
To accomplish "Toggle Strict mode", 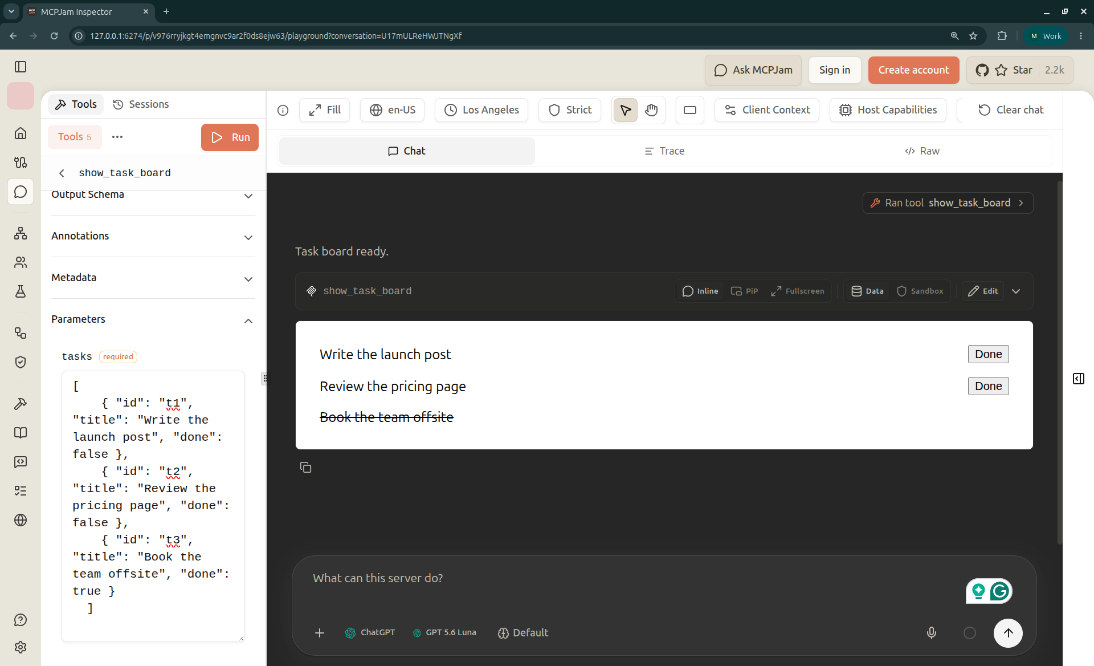I will (x=570, y=110).
